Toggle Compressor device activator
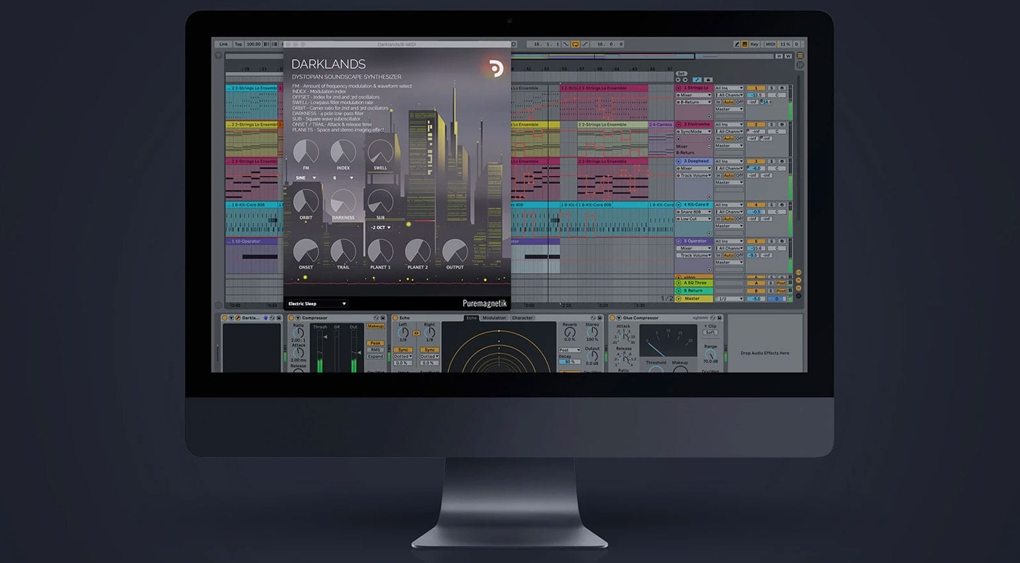Viewport: 1020px width, 563px height. (291, 318)
